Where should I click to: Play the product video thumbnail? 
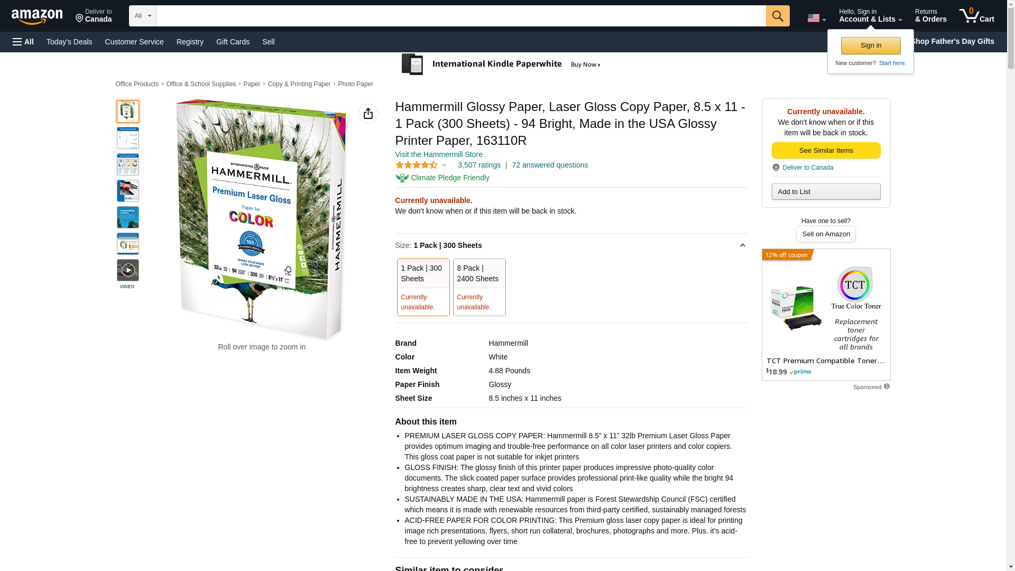tap(128, 270)
